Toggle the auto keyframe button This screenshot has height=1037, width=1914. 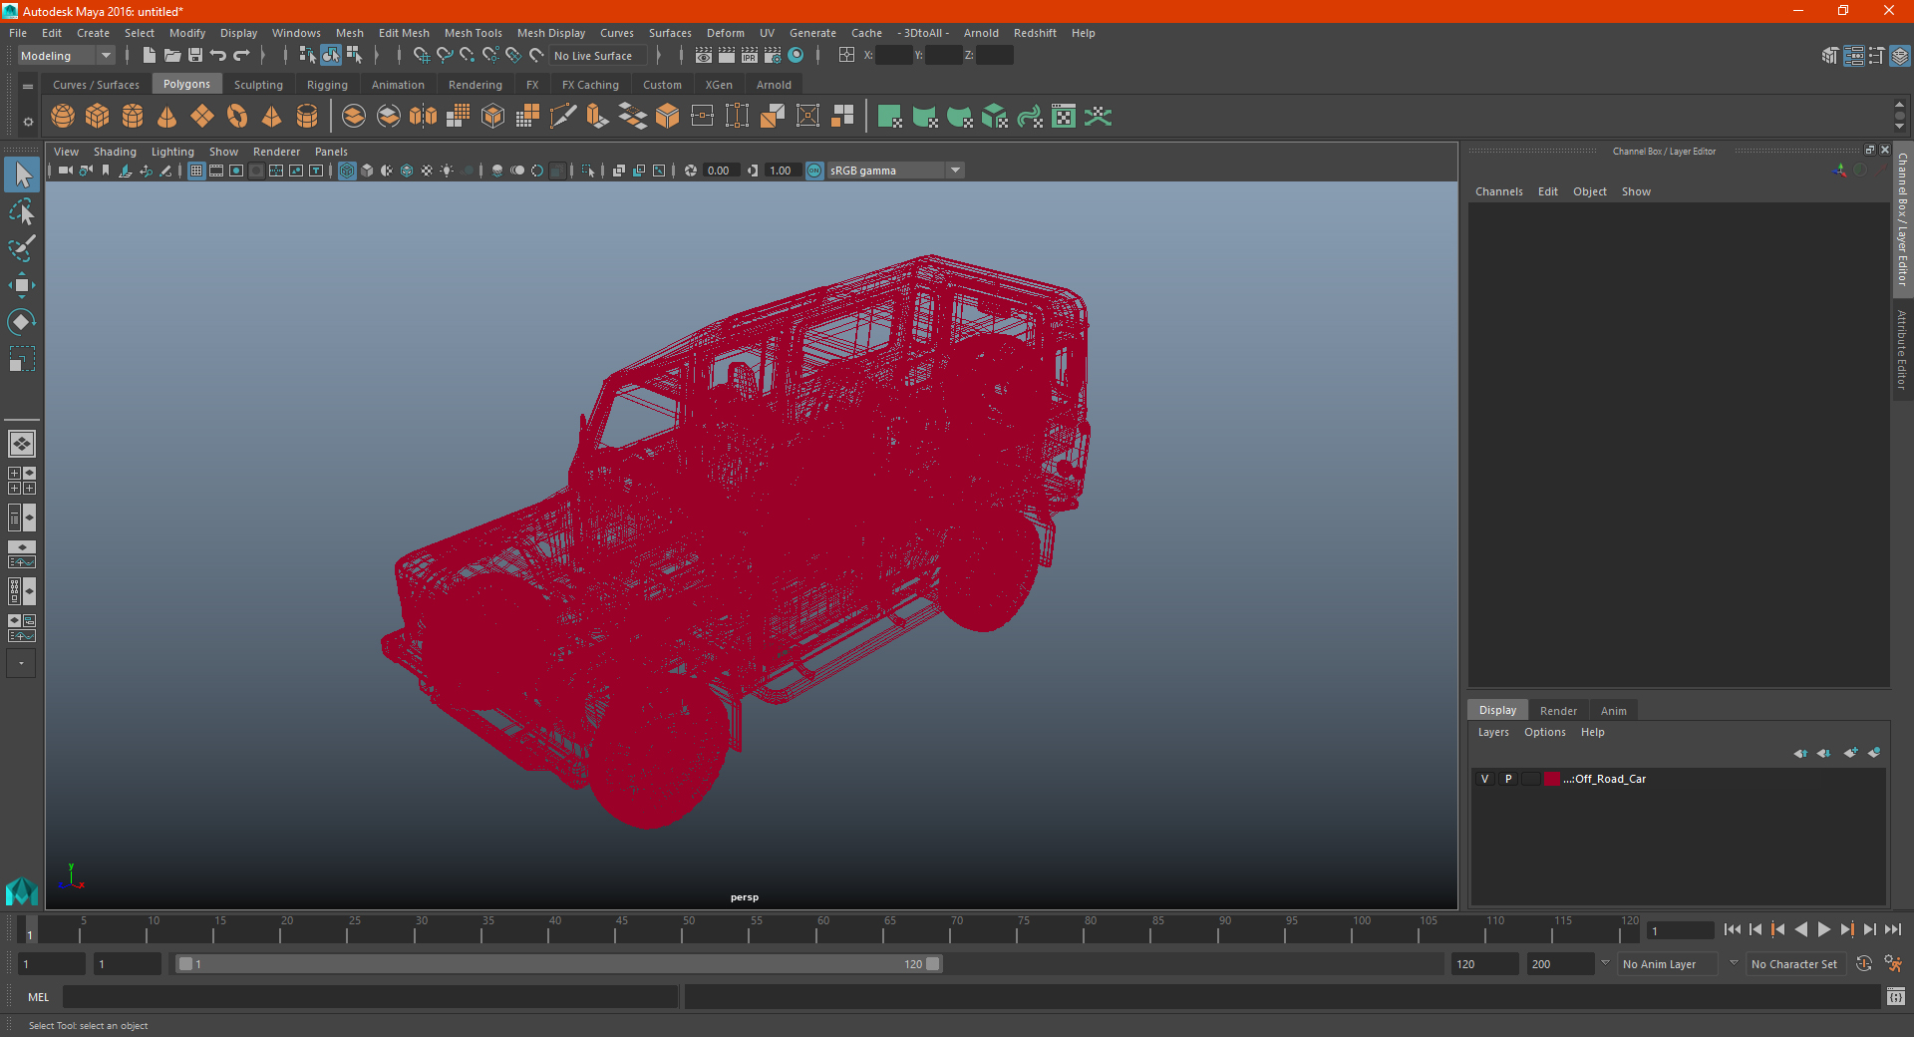tap(1863, 964)
